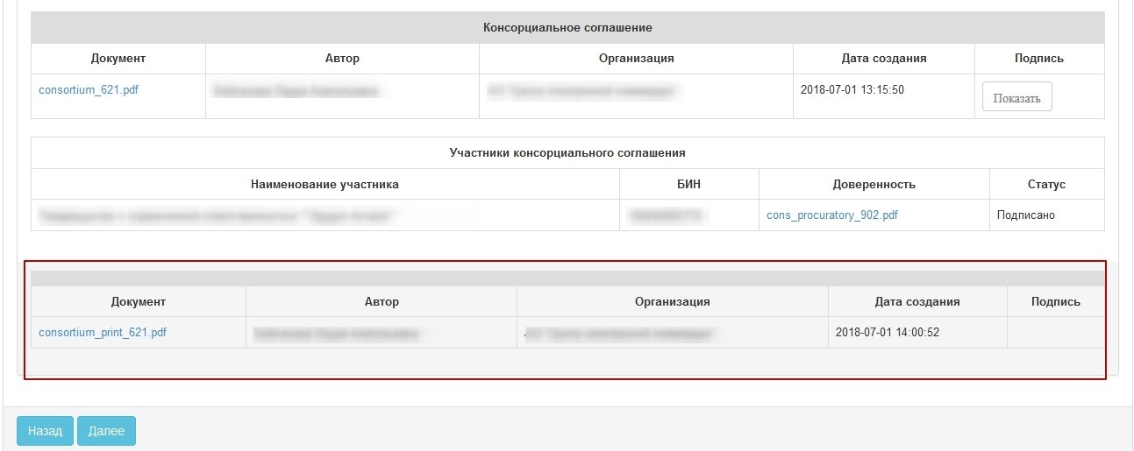Open the consortium_621.pdf document link
Image resolution: width=1134 pixels, height=451 pixels.
[89, 90]
